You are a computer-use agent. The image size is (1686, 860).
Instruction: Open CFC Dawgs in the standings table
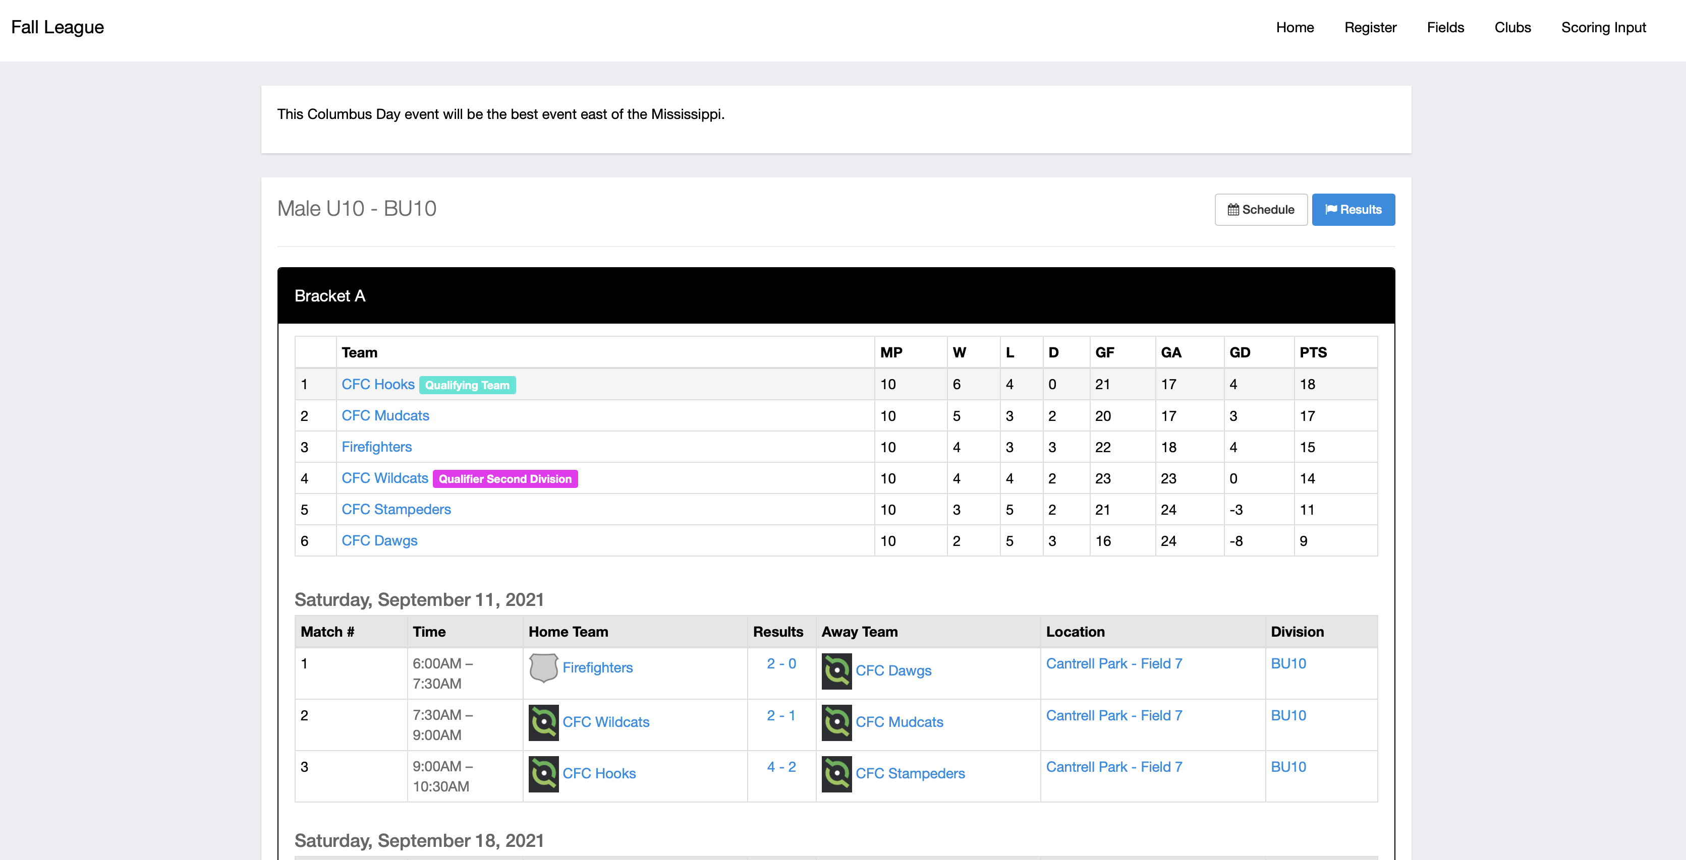tap(379, 541)
